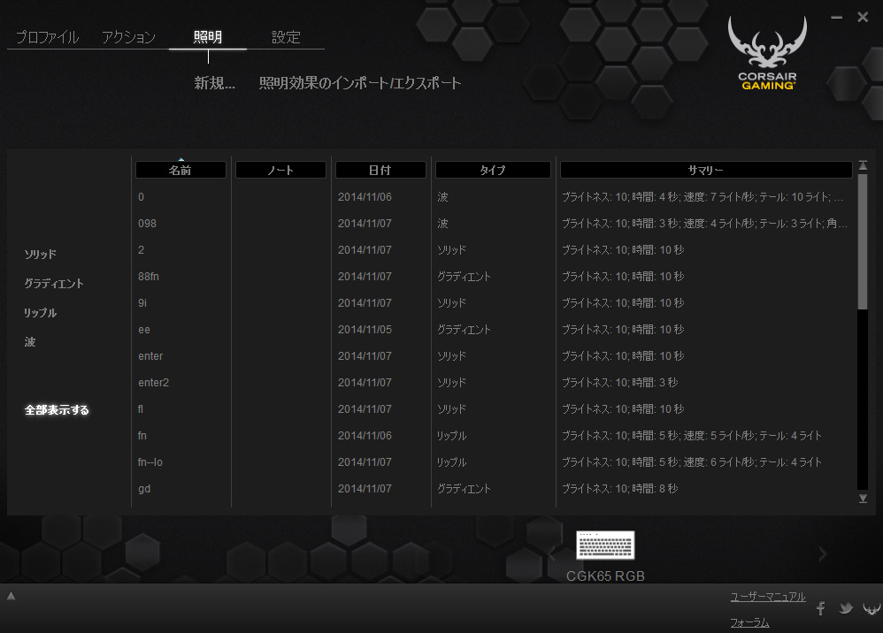Switch to the アクション tab
The image size is (883, 633).
(128, 37)
